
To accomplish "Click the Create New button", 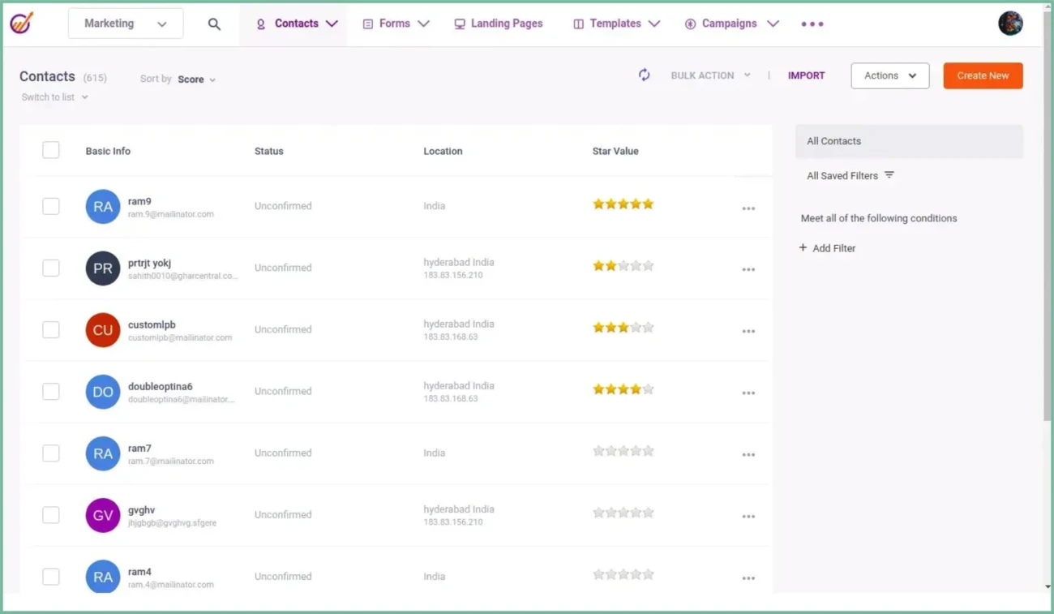I will click(x=983, y=75).
